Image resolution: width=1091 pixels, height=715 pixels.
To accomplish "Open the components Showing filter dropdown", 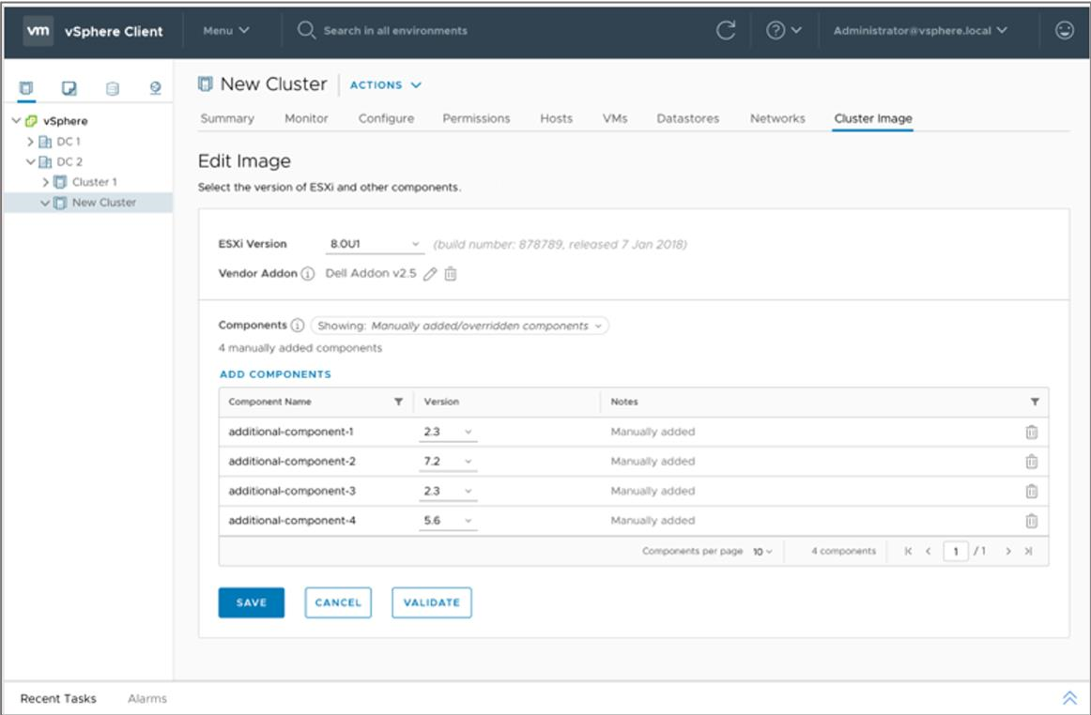I will click(x=459, y=326).
